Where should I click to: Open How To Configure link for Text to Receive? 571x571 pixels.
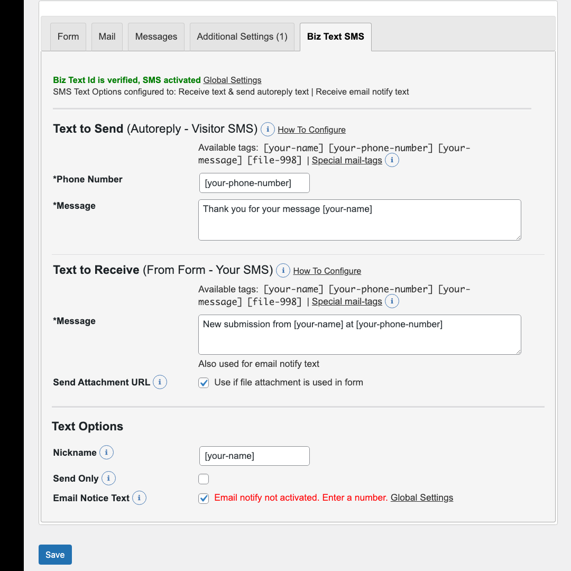(327, 271)
